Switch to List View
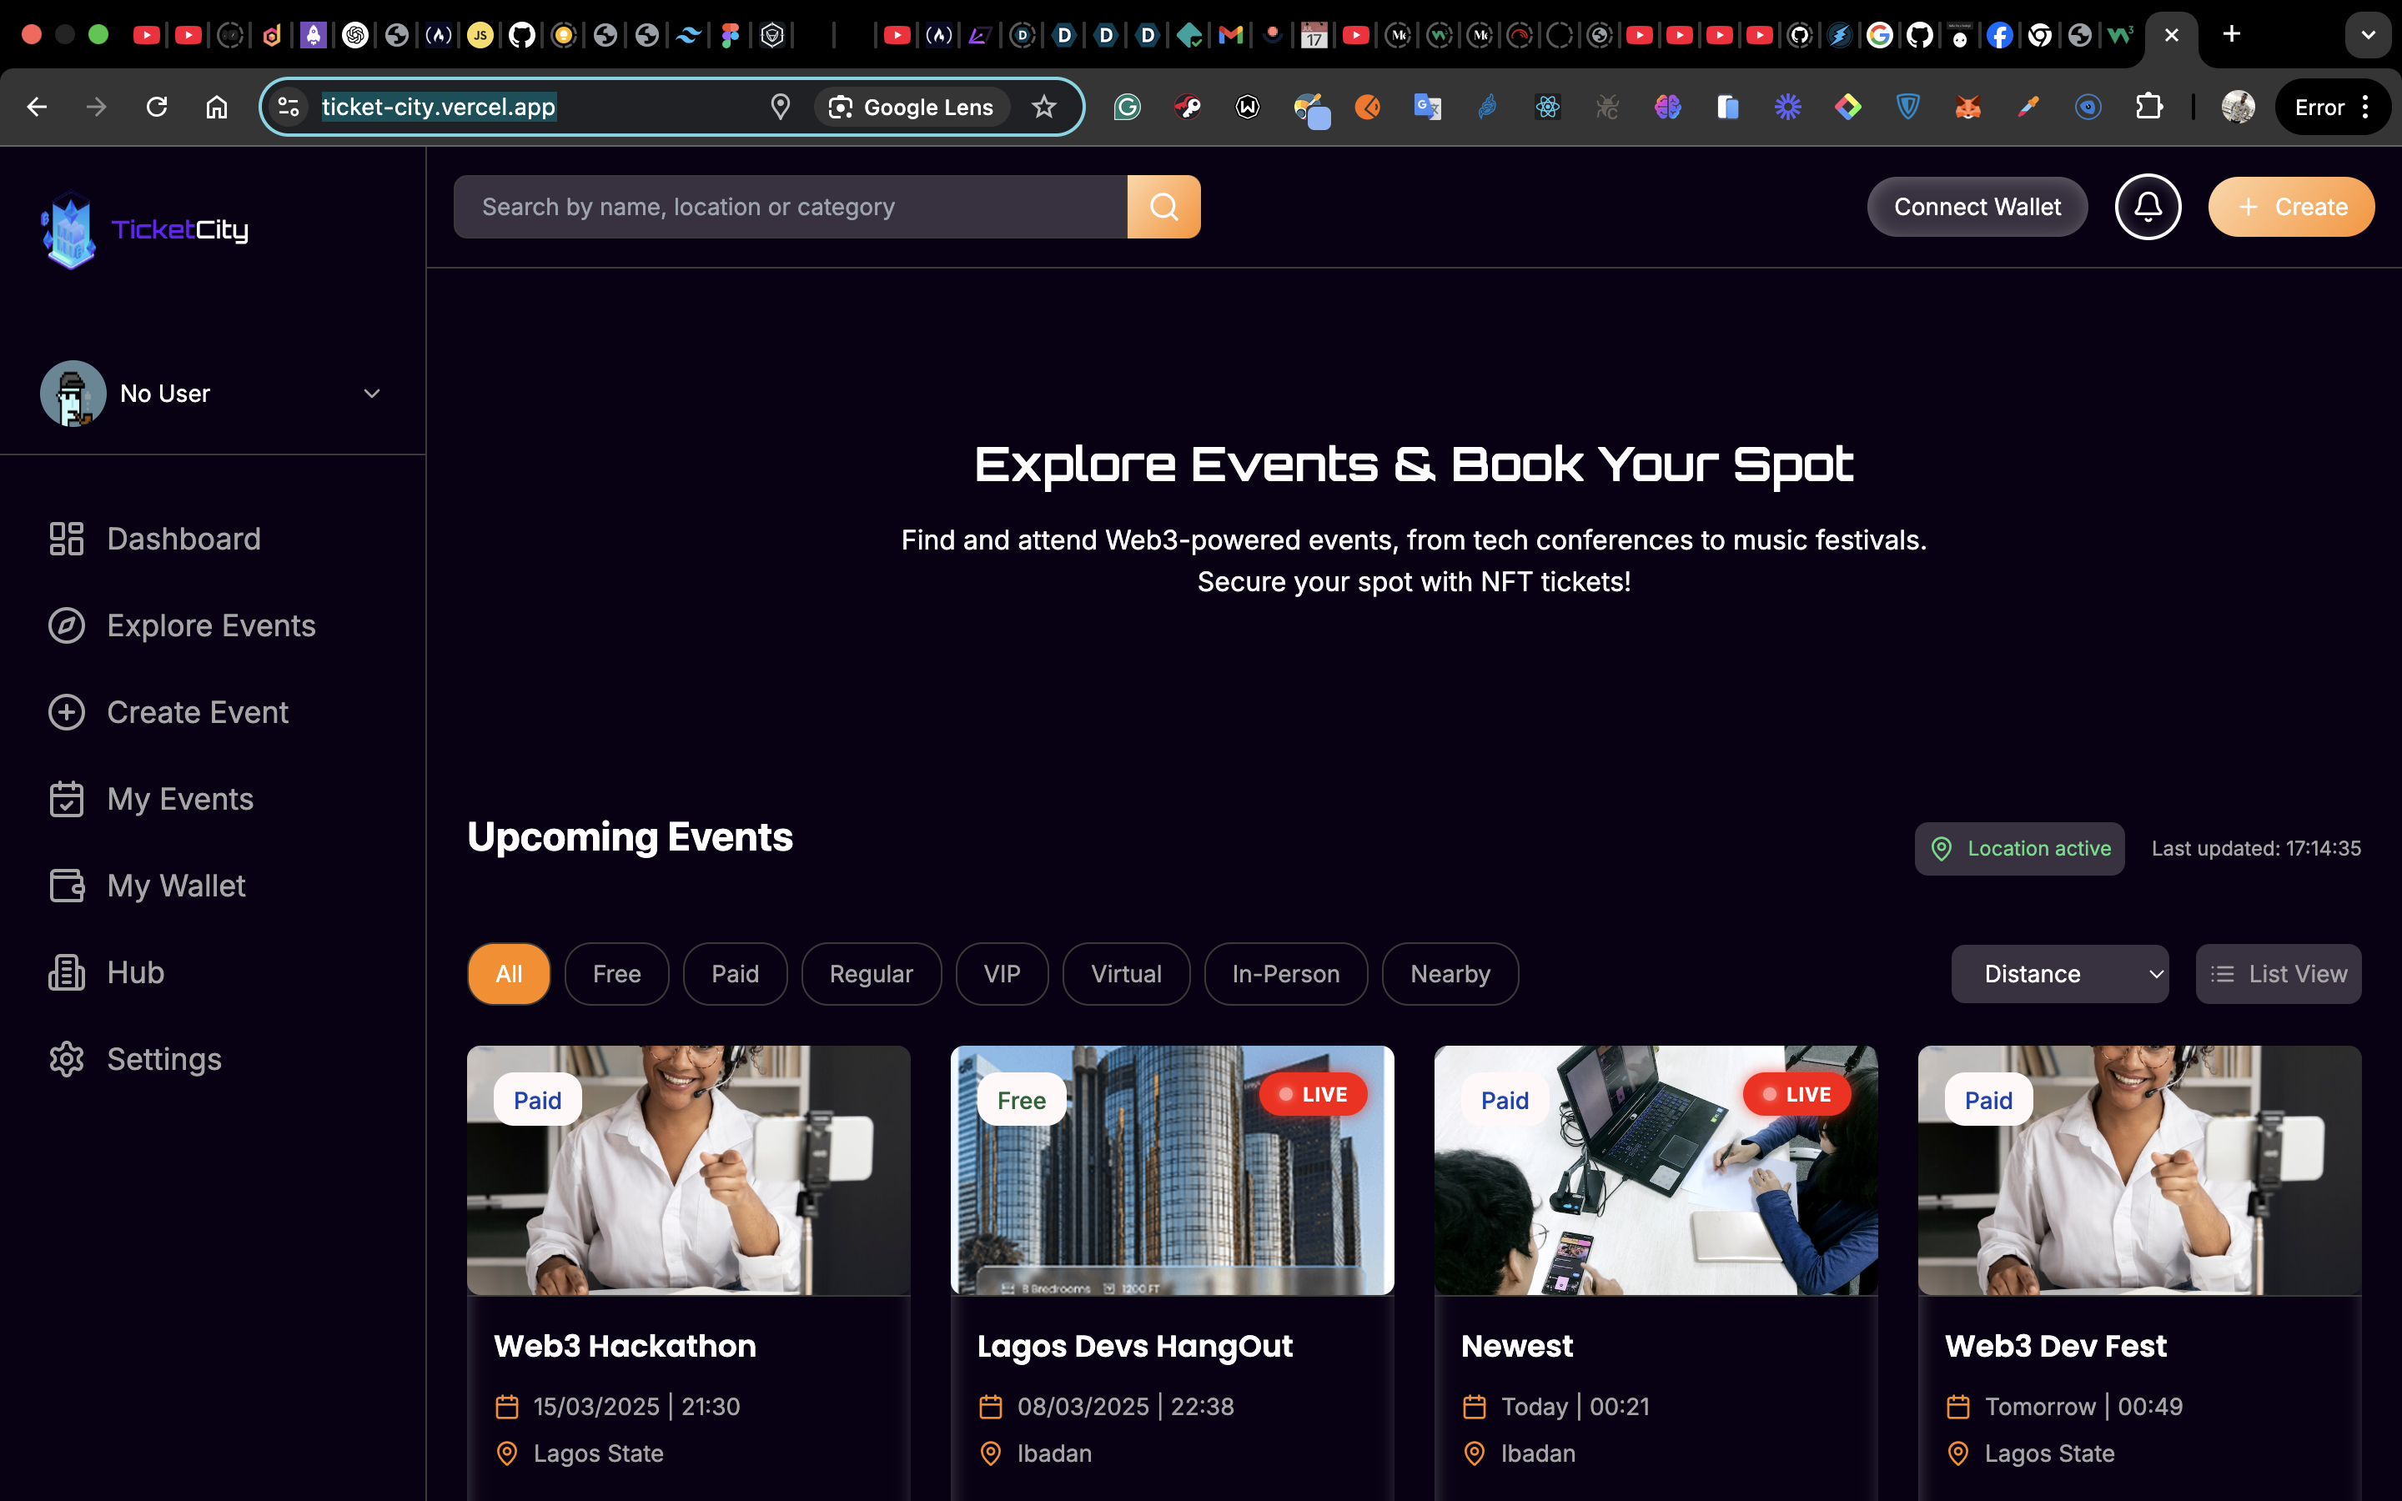This screenshot has height=1501, width=2402. click(x=2278, y=974)
